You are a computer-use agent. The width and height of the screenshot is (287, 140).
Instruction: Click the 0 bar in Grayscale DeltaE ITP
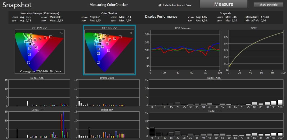[152, 131]
